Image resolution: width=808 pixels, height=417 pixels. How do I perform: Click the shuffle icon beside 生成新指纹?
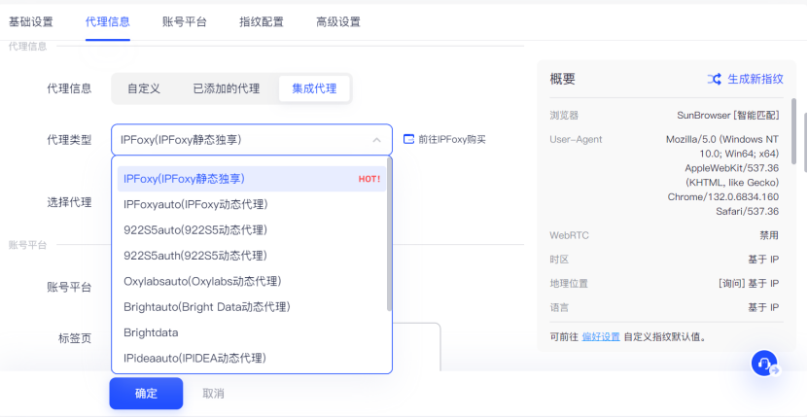[x=715, y=79]
